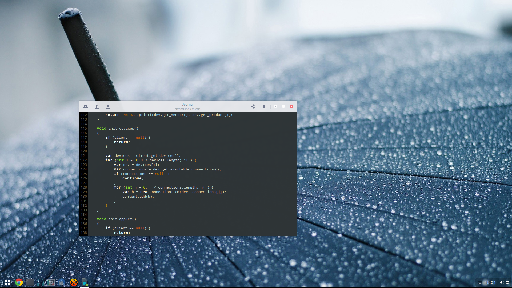The width and height of the screenshot is (512, 288).
Task: Click the line with printf(dev.get_vendor()
Action: pos(169,115)
